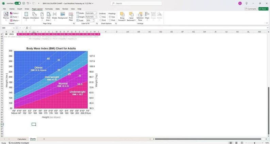270x144 pixels.
Task: Uncheck Headings View checkbox
Action: coord(110,17)
